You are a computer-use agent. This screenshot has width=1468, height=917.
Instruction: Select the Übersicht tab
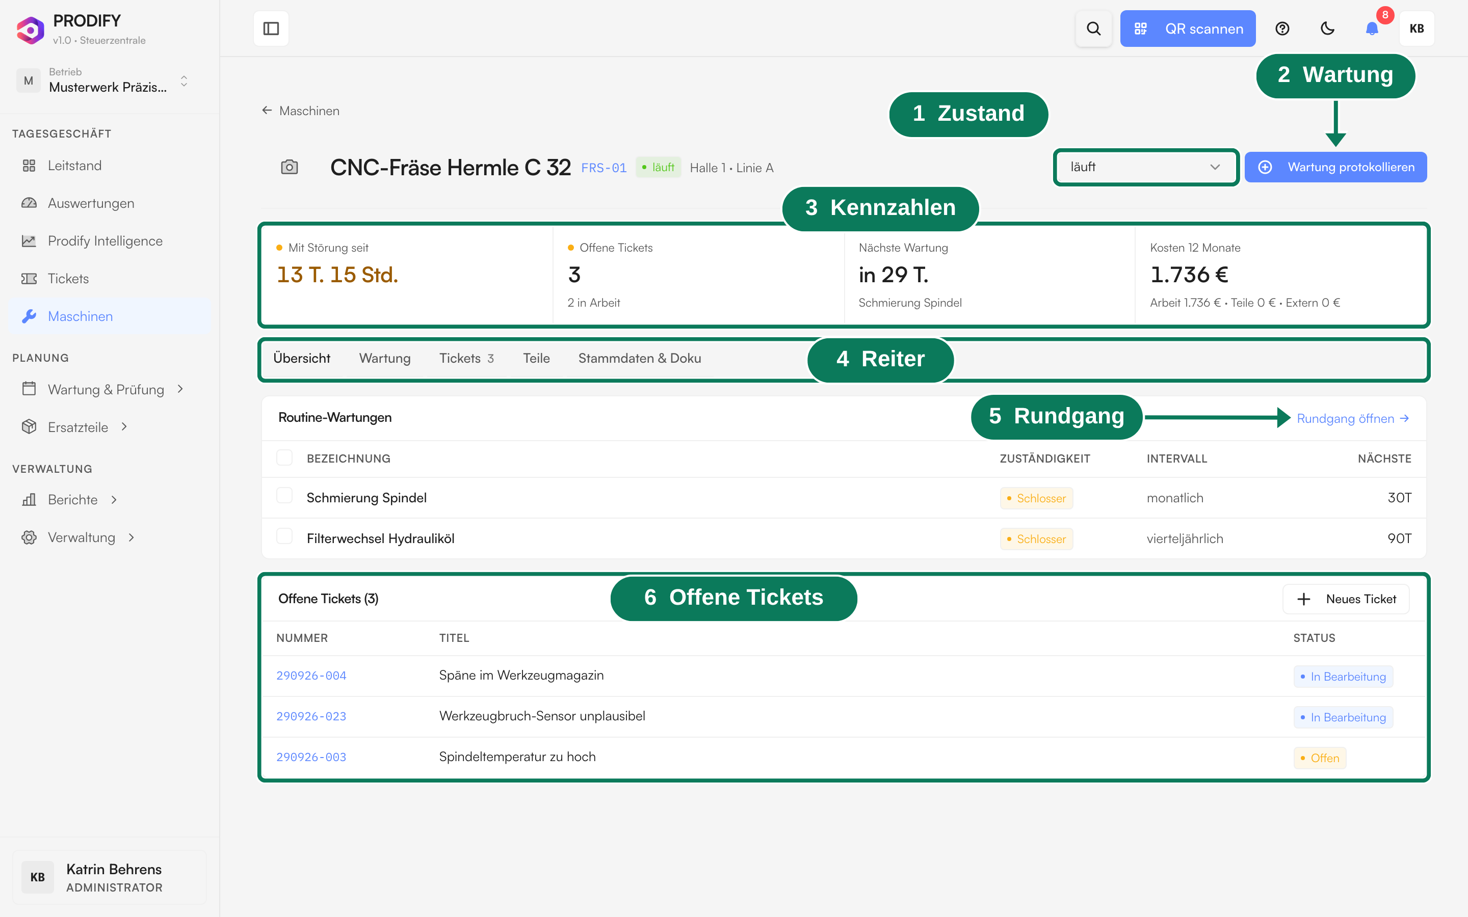coord(301,359)
